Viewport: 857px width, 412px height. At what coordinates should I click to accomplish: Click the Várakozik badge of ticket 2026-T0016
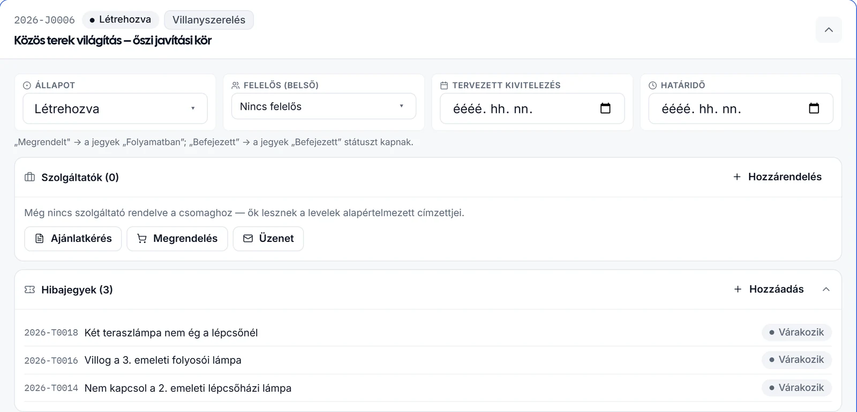click(796, 360)
